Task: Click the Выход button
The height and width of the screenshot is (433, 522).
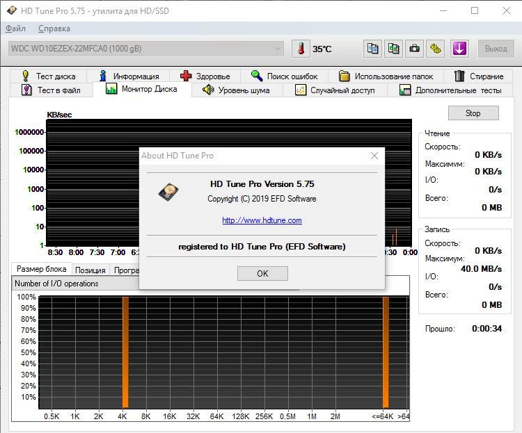Action: [x=496, y=49]
